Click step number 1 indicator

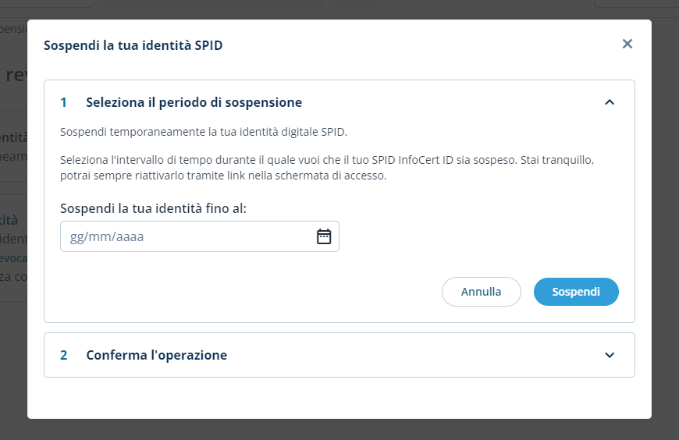point(64,102)
